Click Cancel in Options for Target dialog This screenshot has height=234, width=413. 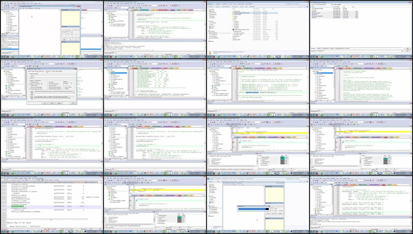click(52, 103)
